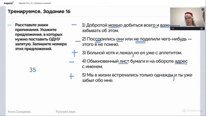Click the handwritten answer "35"
This screenshot has width=206, height=116.
pyautogui.click(x=33, y=70)
